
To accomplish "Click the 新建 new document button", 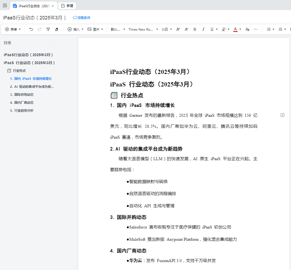I will pos(67,6).
